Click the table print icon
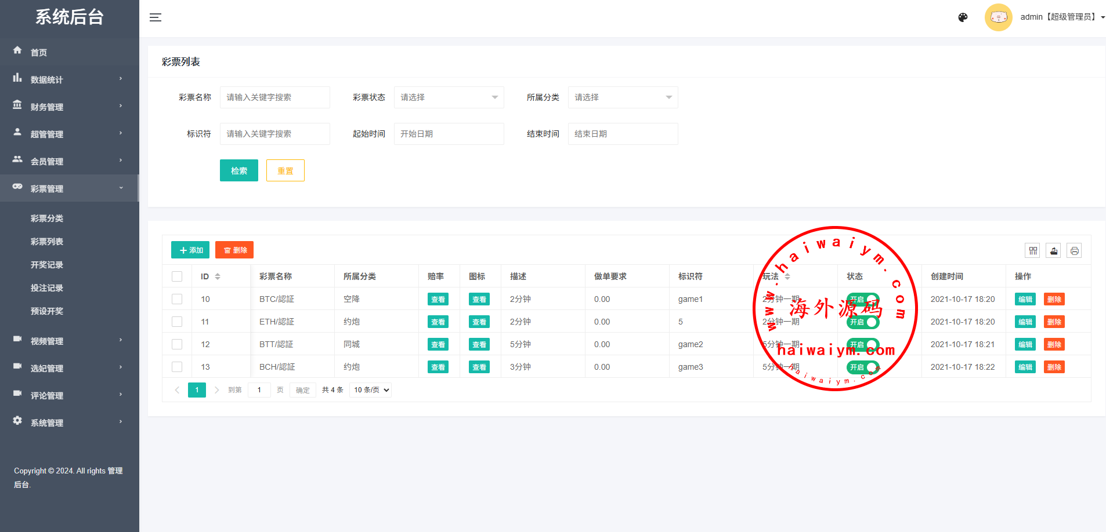Viewport: 1106px width, 532px height. click(1074, 250)
